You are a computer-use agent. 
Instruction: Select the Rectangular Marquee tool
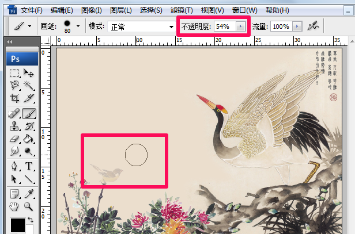[x=14, y=73]
